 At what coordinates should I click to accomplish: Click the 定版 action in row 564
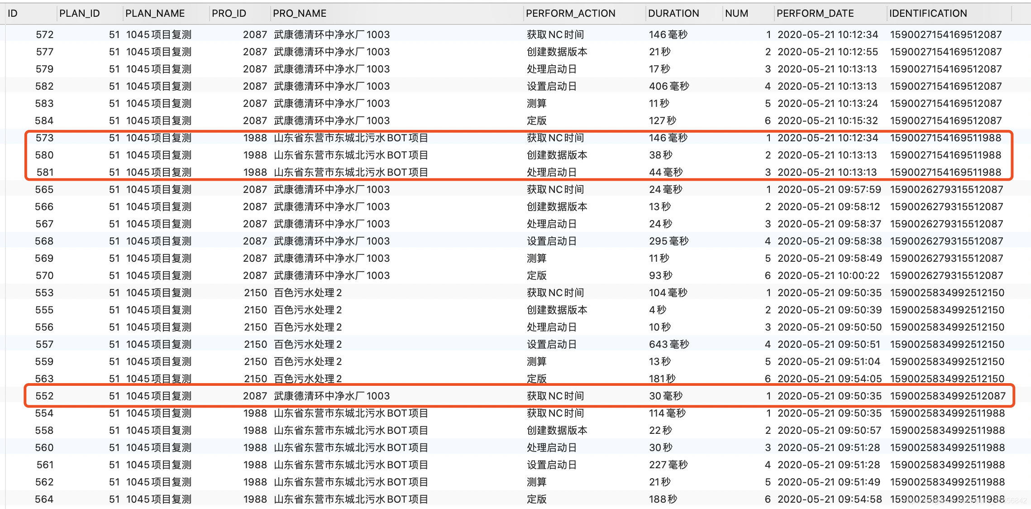point(536,499)
